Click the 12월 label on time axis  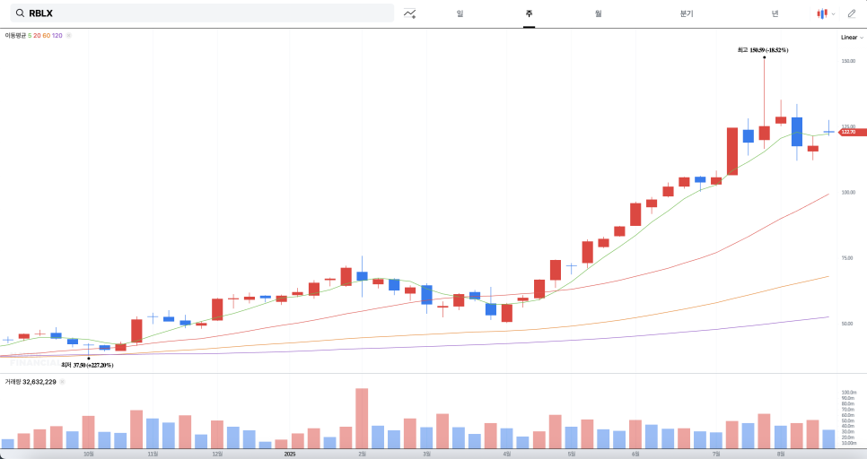pos(217,454)
